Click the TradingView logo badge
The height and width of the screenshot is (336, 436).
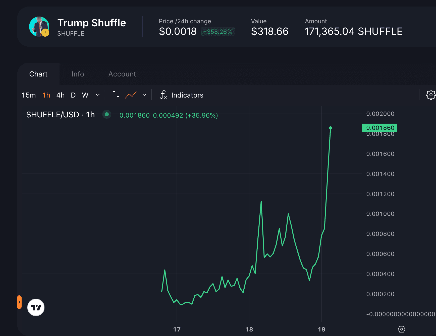[x=36, y=307]
